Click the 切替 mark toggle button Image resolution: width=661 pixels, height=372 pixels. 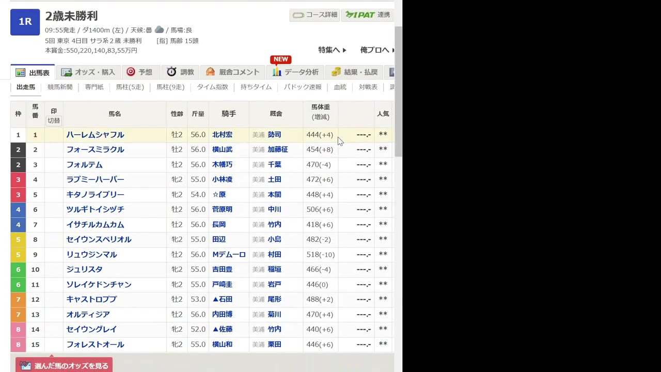pos(54,120)
